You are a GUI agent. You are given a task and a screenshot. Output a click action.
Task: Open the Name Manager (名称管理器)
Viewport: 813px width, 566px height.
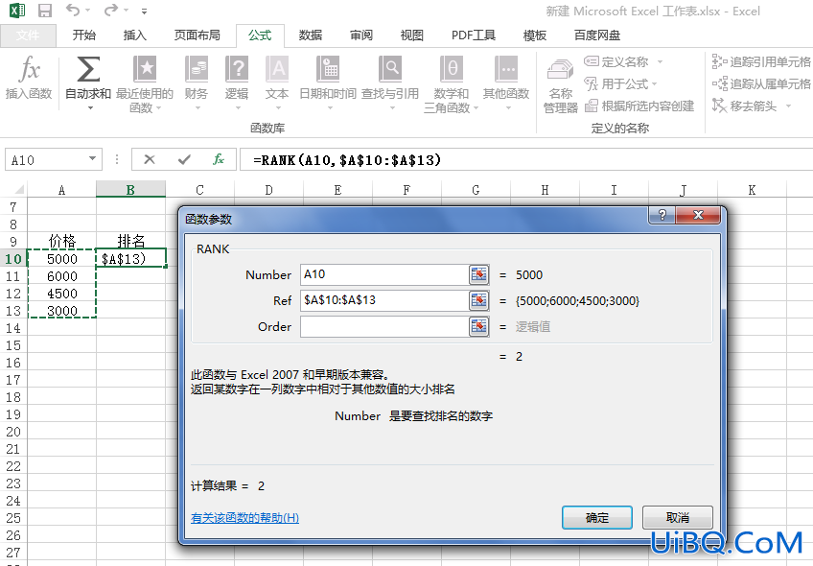560,86
